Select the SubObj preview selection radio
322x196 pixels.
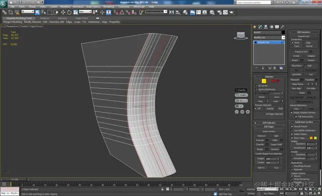pos(265,108)
